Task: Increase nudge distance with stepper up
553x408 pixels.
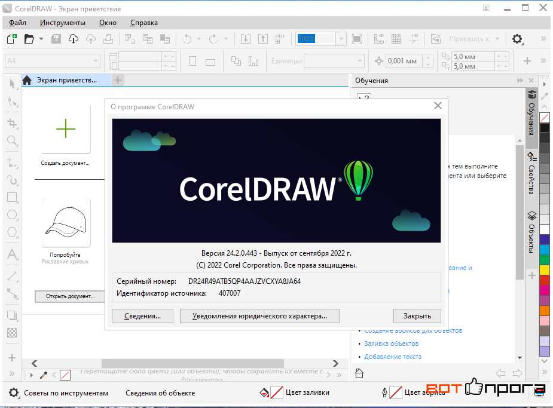Action: (428, 57)
